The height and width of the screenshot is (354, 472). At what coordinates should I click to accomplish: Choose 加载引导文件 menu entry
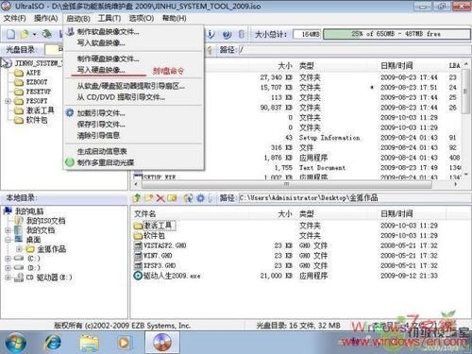134,113
